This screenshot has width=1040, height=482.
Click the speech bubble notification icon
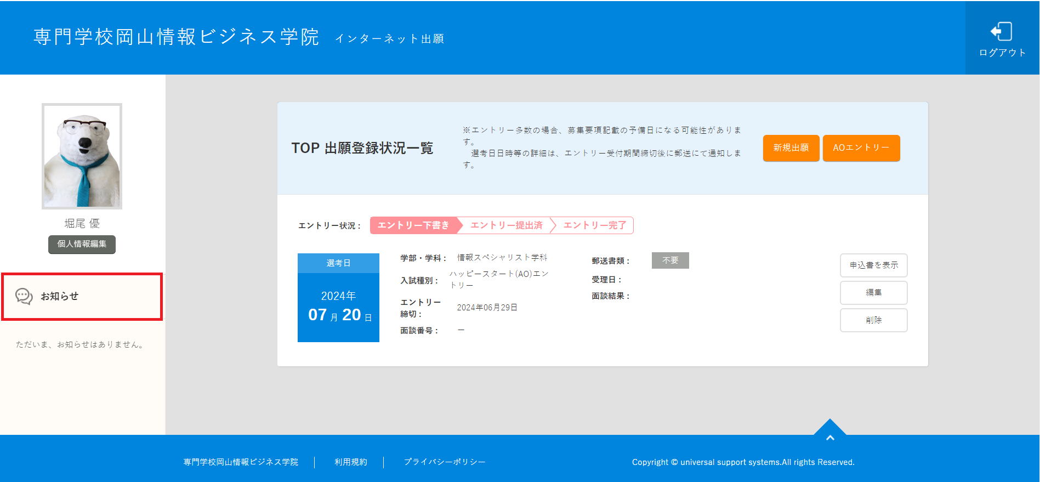pos(24,296)
